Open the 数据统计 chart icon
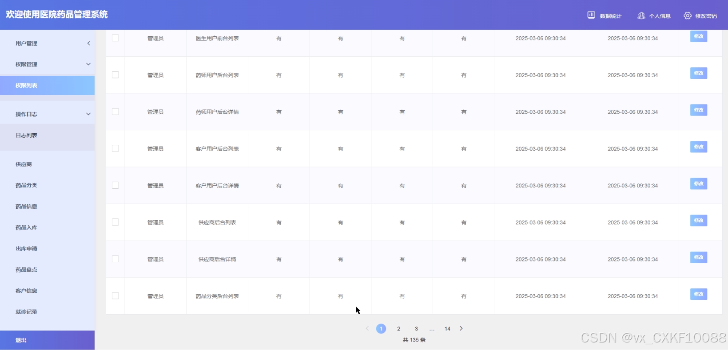This screenshot has height=350, width=728. [591, 16]
